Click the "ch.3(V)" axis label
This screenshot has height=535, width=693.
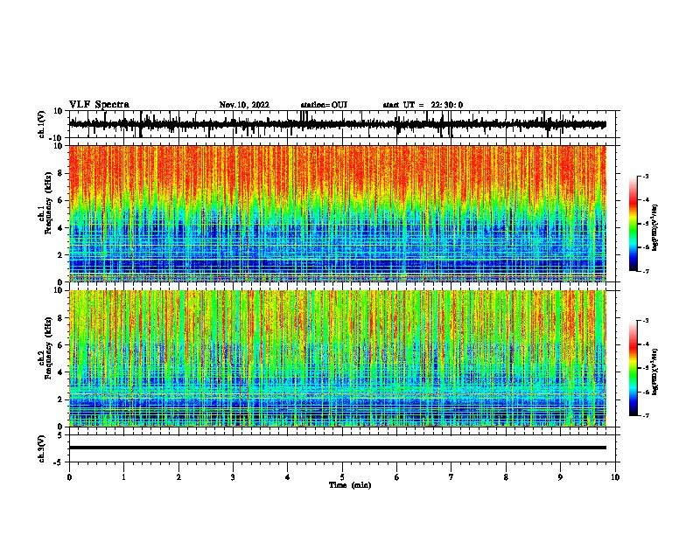42,448
